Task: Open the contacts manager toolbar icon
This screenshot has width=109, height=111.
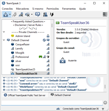Action: [45, 14]
